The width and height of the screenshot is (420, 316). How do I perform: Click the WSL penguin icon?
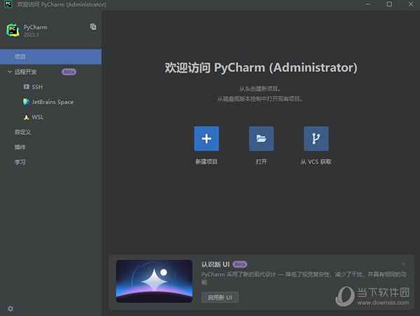(27, 117)
